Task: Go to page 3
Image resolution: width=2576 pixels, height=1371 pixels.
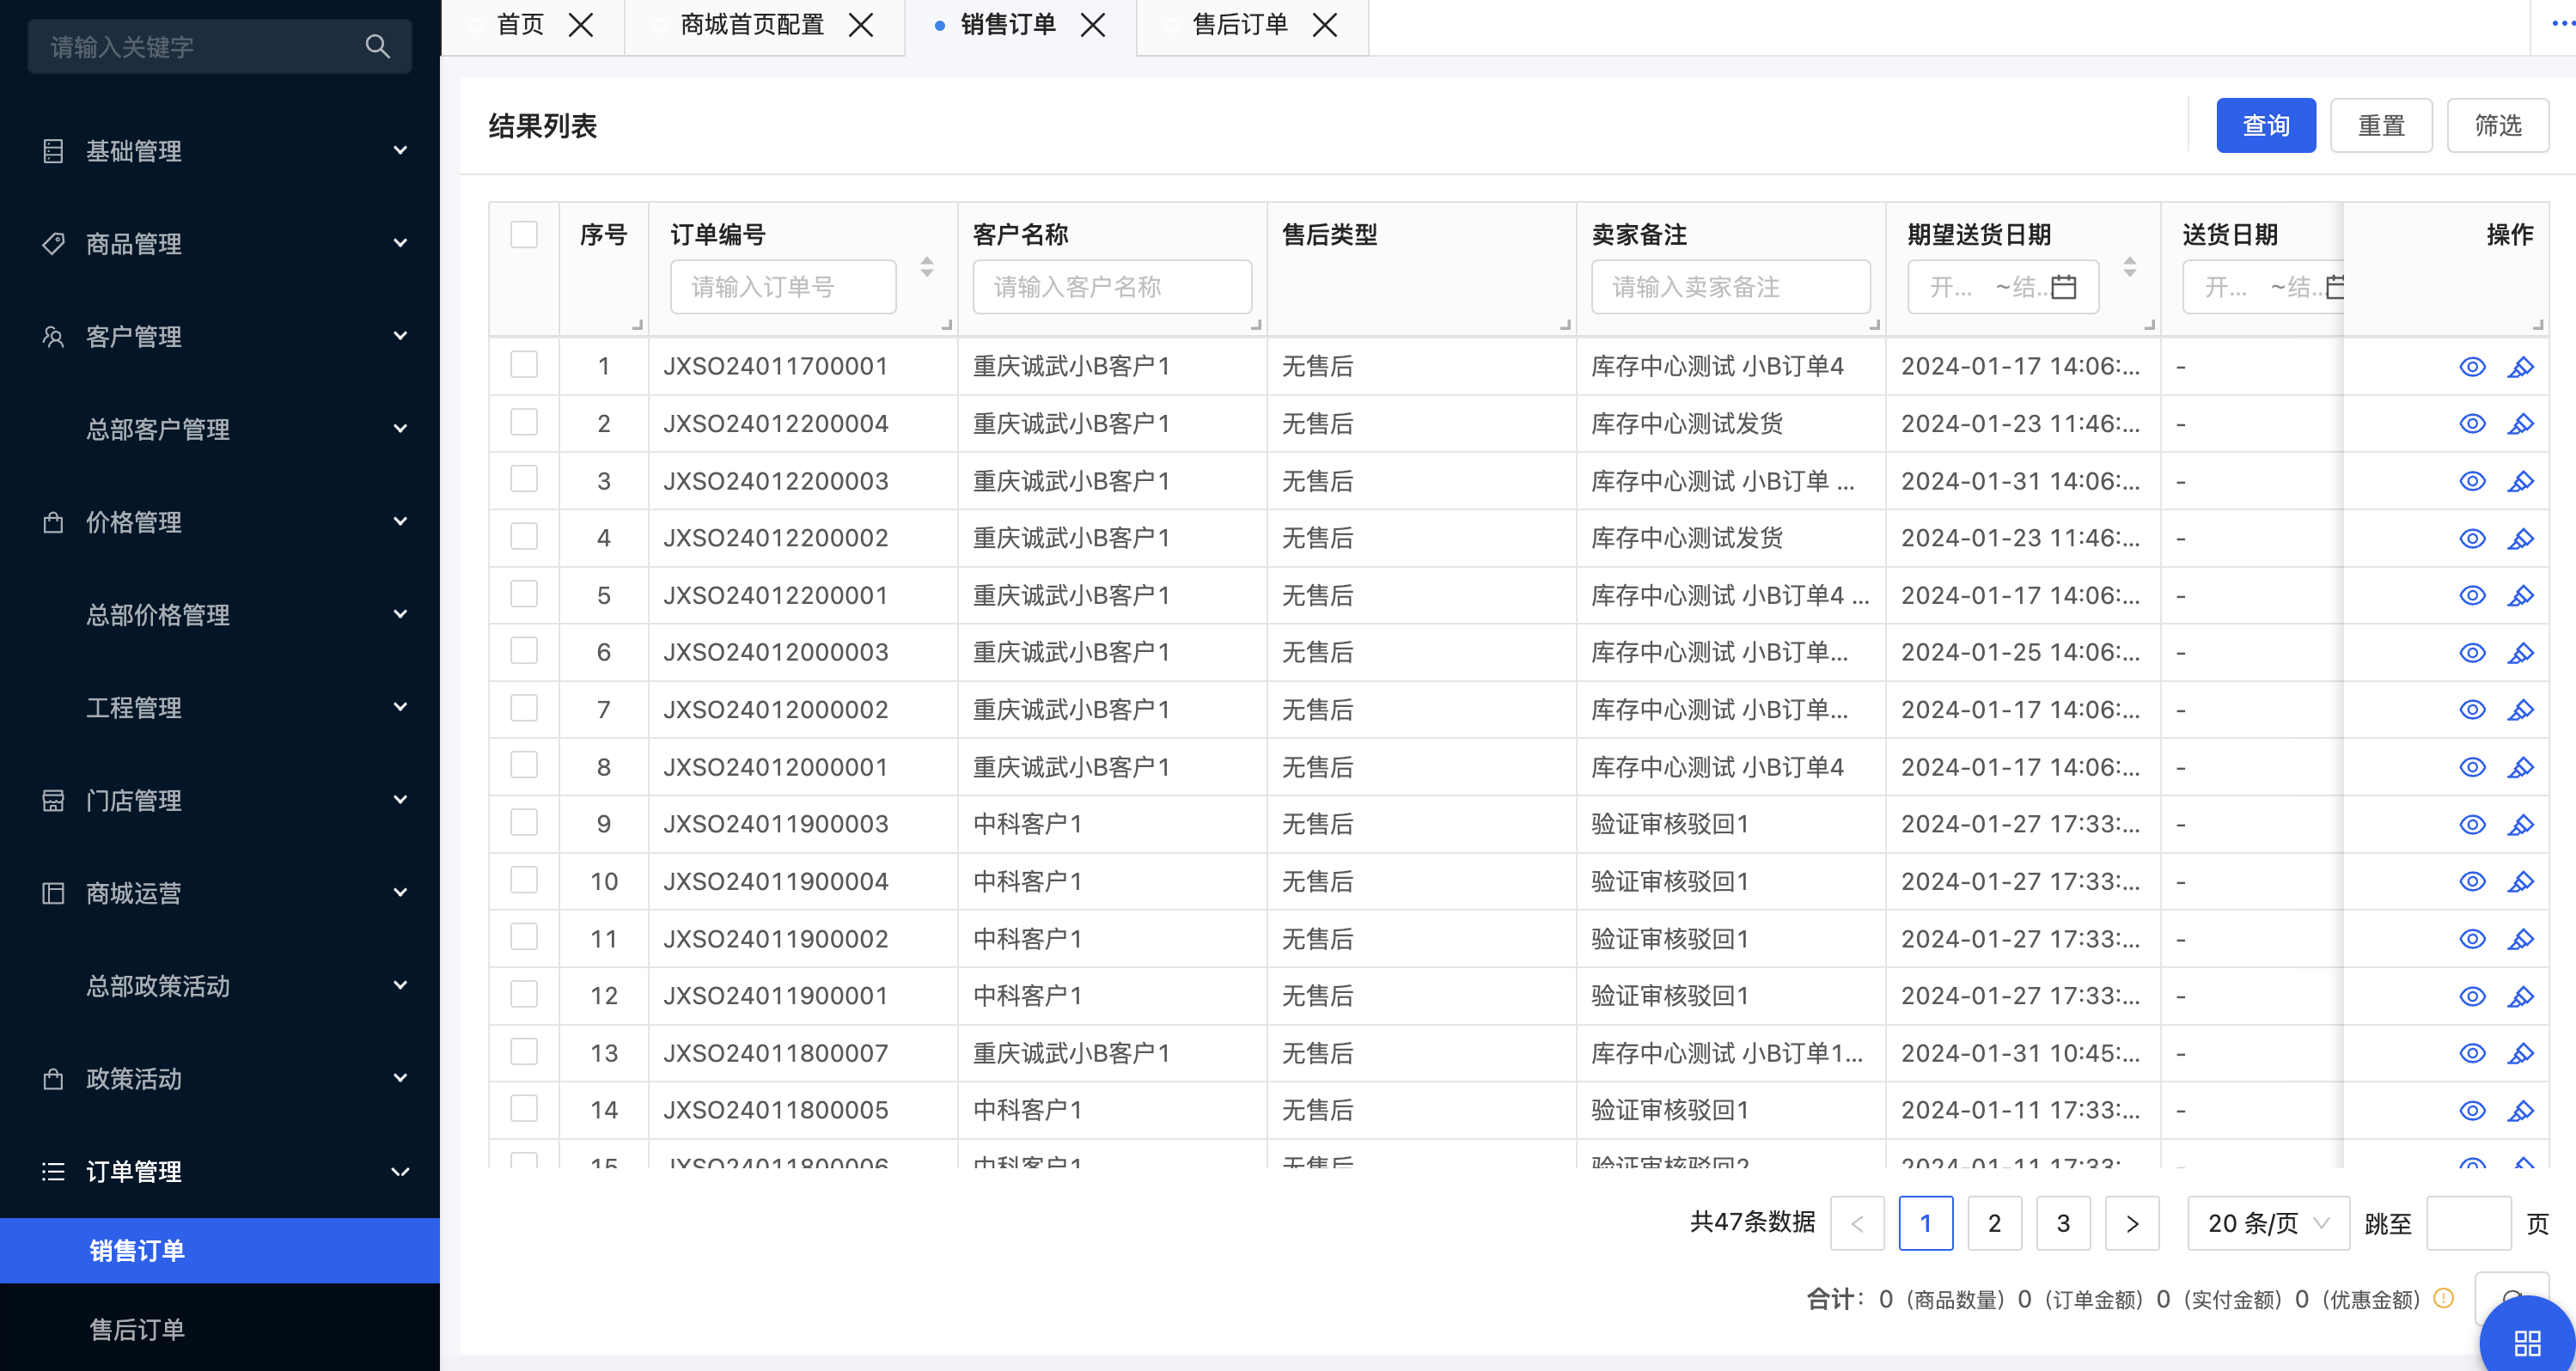Action: click(2063, 1223)
